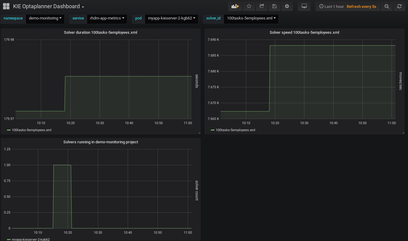Open the Solvers running panel title menu
This screenshot has width=408, height=241.
pyautogui.click(x=101, y=142)
